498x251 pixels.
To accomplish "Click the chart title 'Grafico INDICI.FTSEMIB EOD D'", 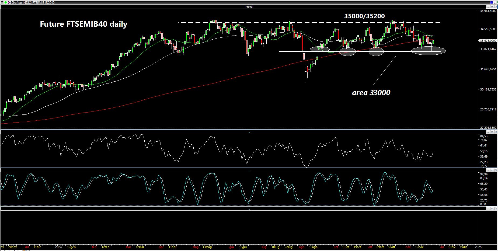I will click(33, 2).
